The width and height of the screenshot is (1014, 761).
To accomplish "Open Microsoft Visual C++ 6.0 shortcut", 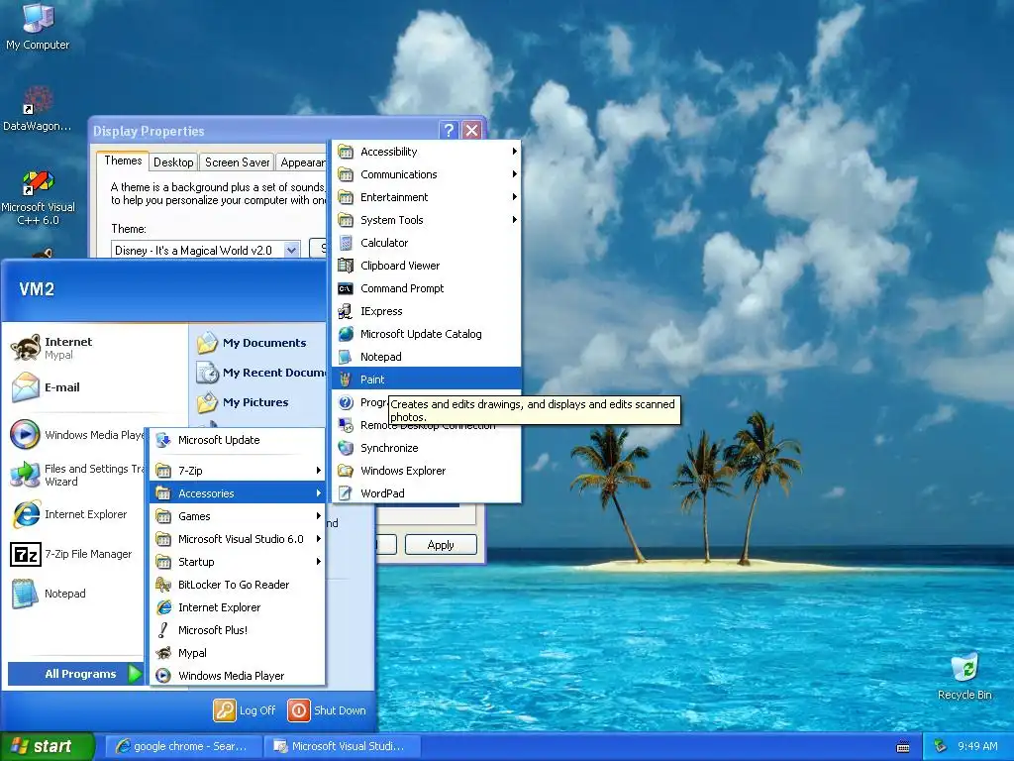I will (39, 197).
